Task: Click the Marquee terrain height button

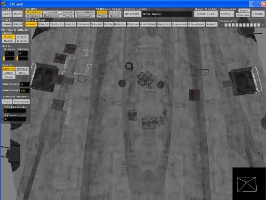Action: click(x=21, y=102)
